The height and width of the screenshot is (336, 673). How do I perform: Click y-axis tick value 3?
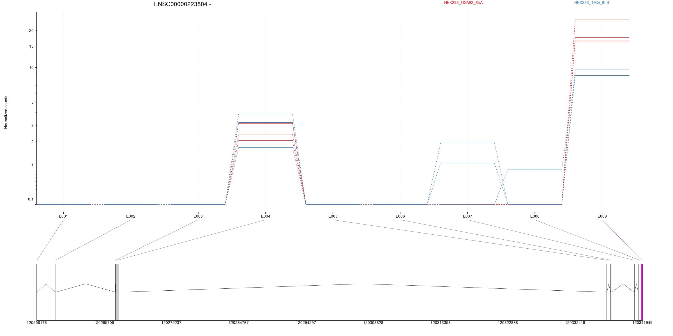[x=33, y=125]
